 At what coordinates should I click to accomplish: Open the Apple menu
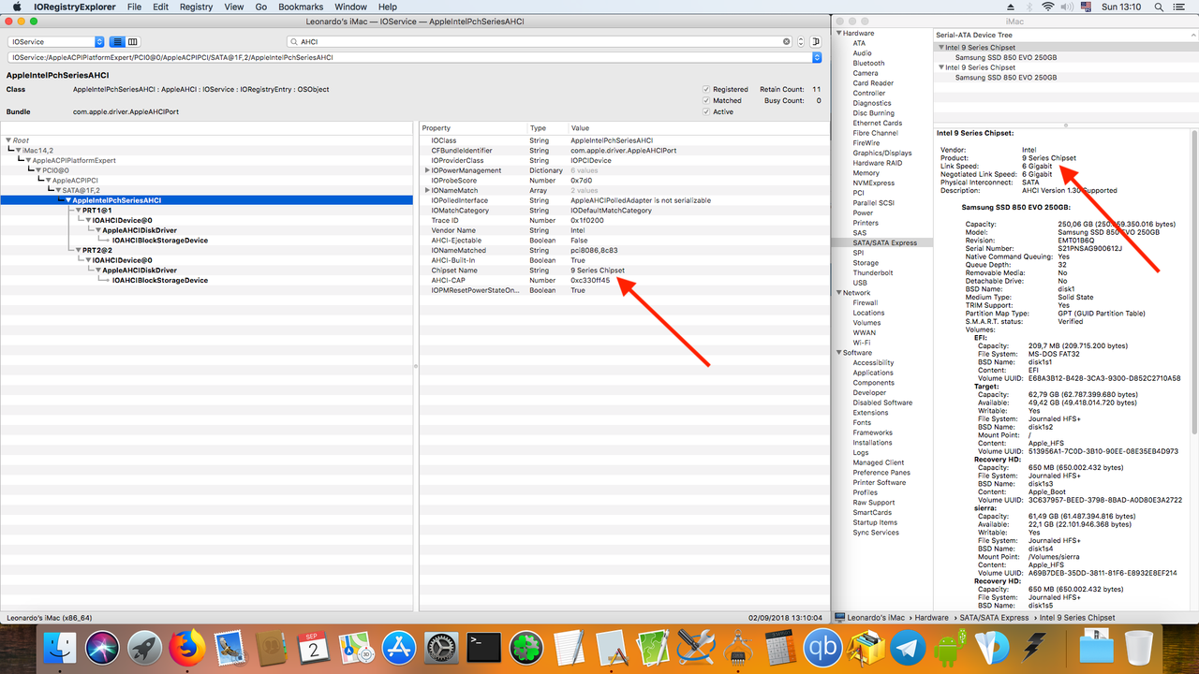click(17, 7)
